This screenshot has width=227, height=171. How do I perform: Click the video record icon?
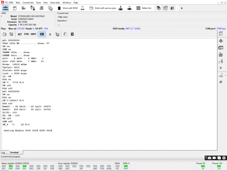click(x=214, y=158)
